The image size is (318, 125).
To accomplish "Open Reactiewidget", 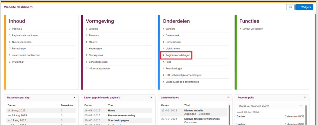I will (174, 68).
